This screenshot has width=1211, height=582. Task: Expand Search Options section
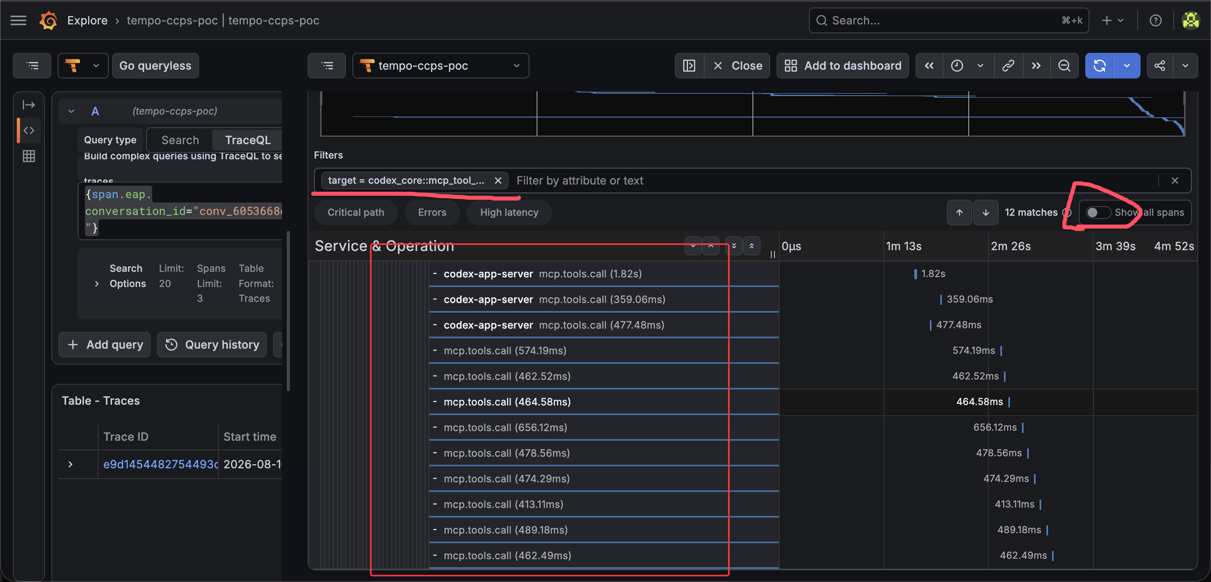coord(97,284)
